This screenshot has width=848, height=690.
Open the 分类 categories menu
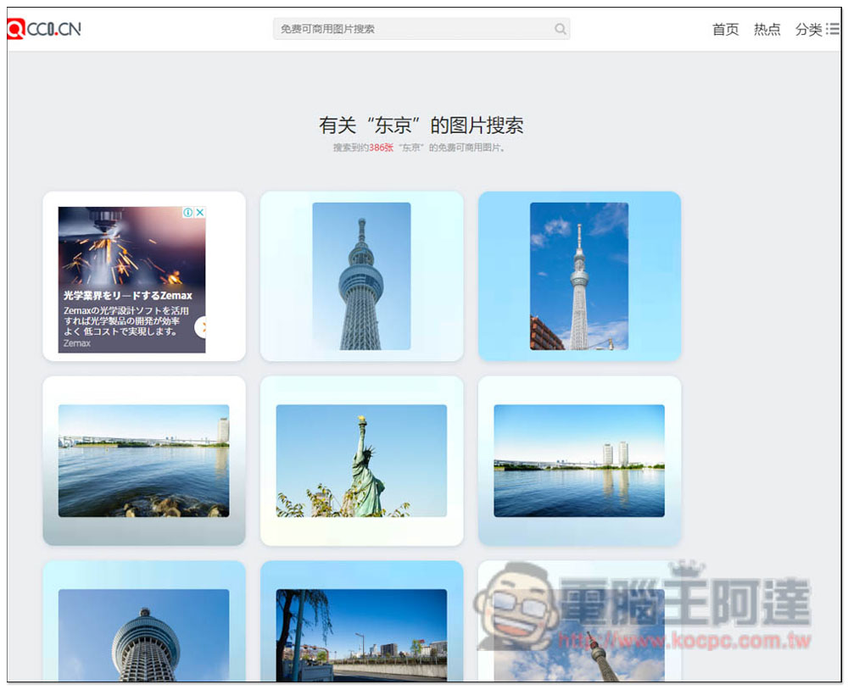coord(808,29)
